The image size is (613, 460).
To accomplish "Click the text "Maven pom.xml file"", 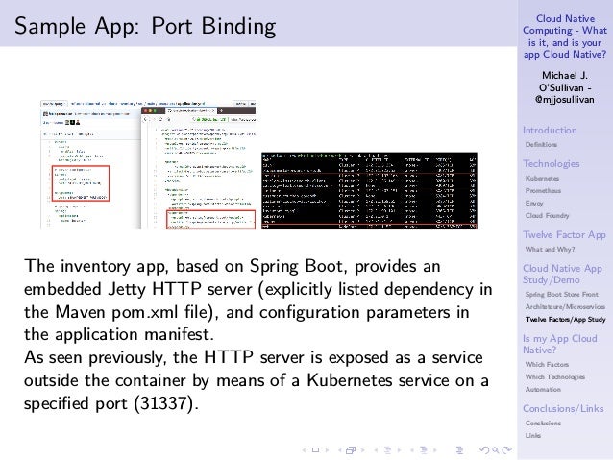I will [x=135, y=313].
